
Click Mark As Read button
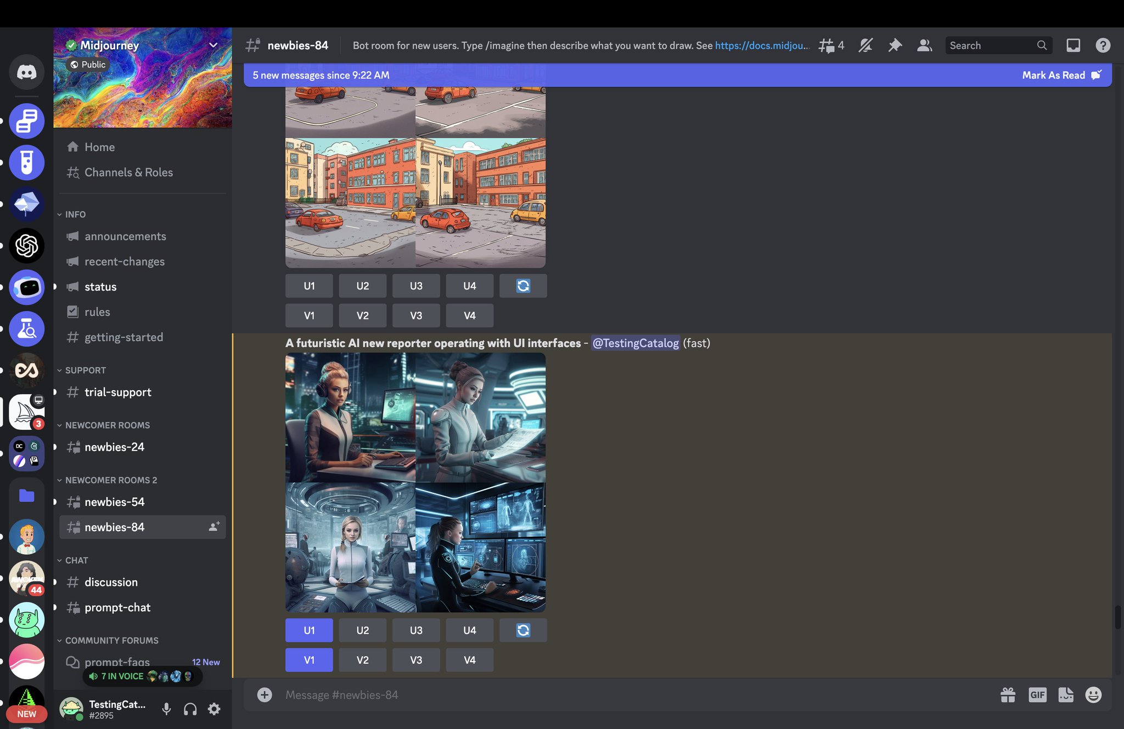click(x=1061, y=75)
